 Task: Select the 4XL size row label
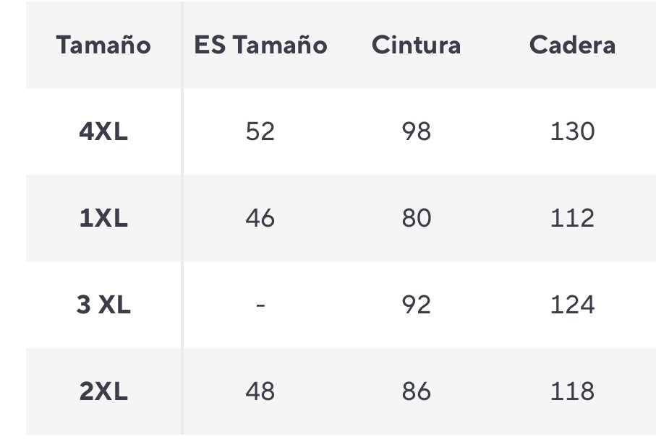click(x=103, y=131)
